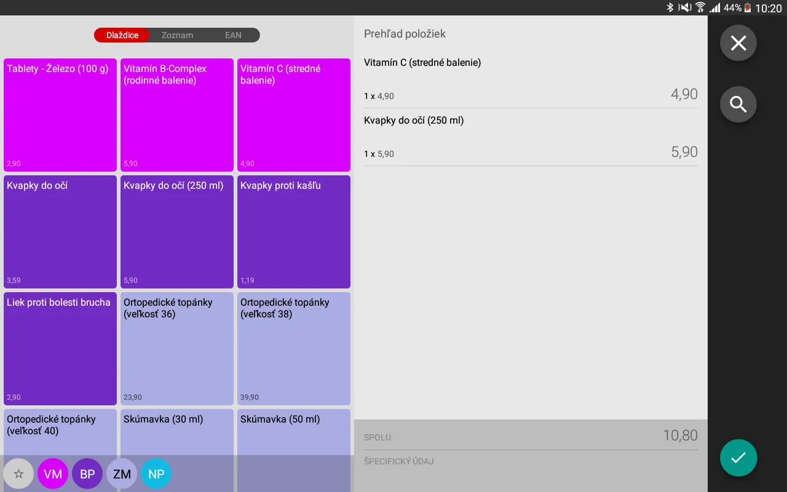The image size is (787, 492).
Task: Tap the 10:20 clock
Action: click(769, 8)
